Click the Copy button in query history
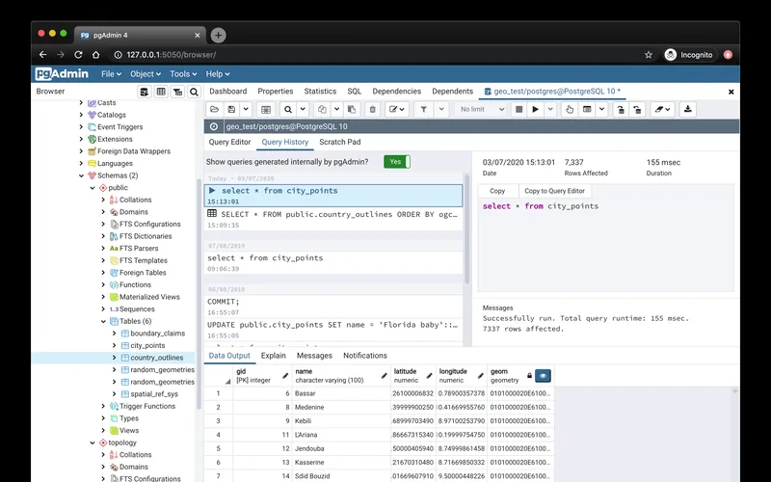Viewport: 771px width, 482px height. click(497, 191)
